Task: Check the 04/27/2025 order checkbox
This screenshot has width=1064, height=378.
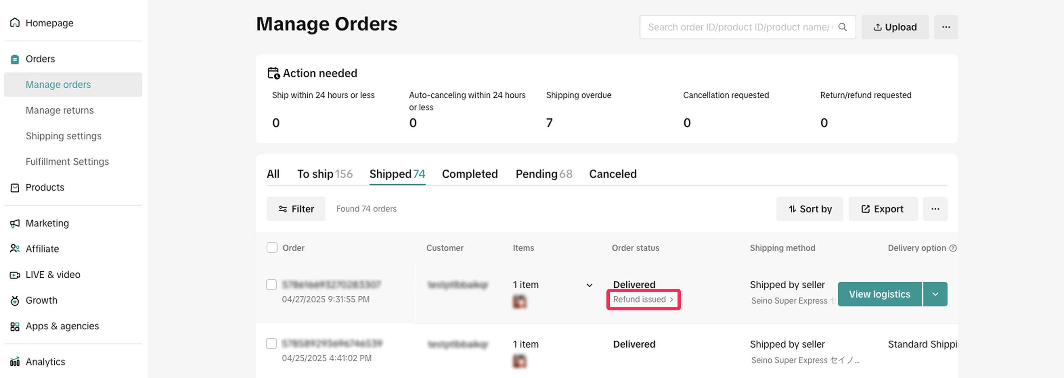Action: coord(271,285)
